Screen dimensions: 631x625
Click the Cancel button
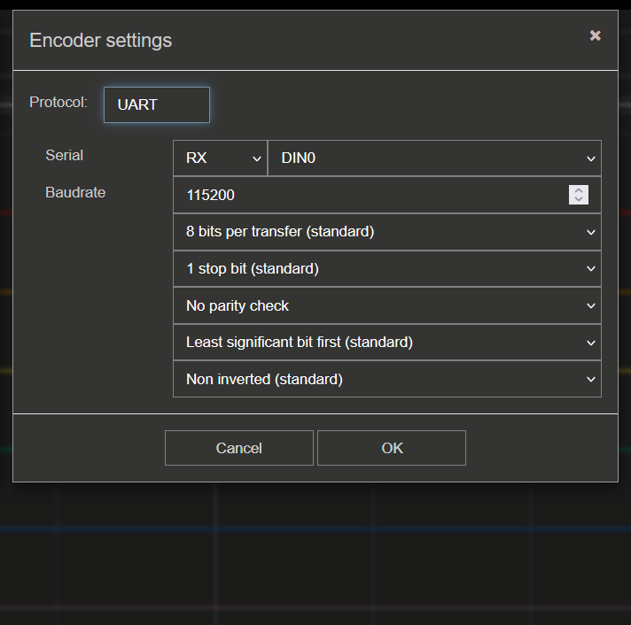point(239,448)
